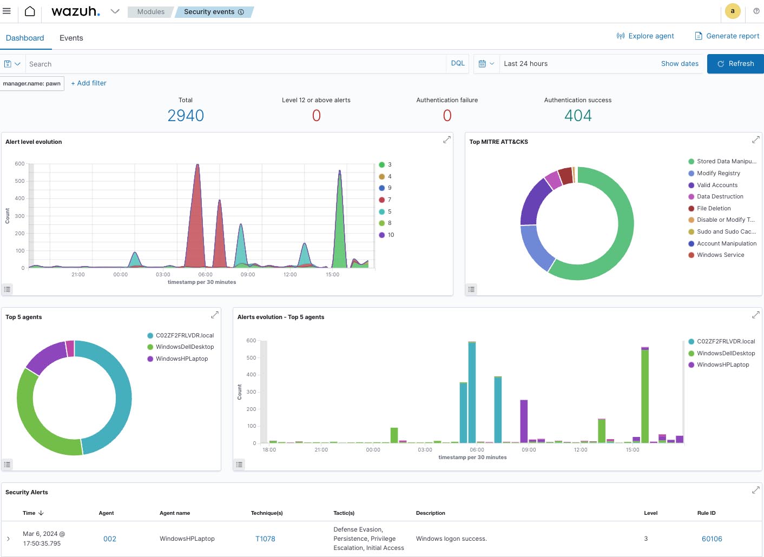
Task: Click Show dates
Action: click(x=680, y=63)
